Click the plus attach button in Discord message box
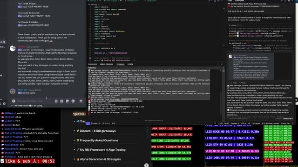 [x=14, y=101]
